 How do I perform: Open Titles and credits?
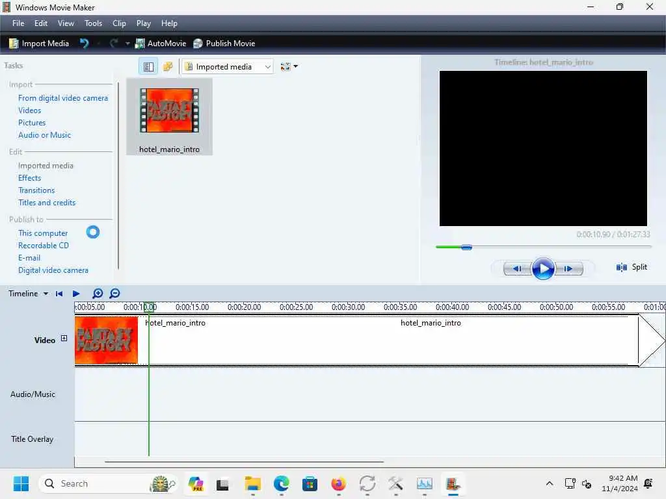point(47,203)
